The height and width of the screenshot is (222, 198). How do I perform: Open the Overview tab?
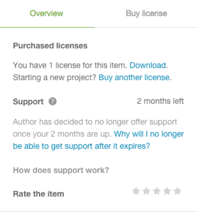[46, 13]
